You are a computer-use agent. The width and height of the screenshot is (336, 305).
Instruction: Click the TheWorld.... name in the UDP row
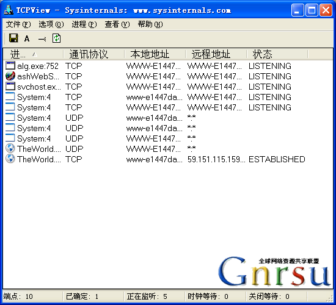tap(39, 149)
